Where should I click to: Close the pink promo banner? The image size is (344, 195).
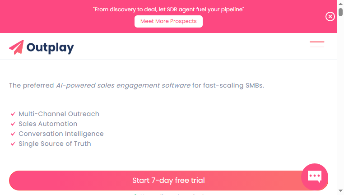330,16
